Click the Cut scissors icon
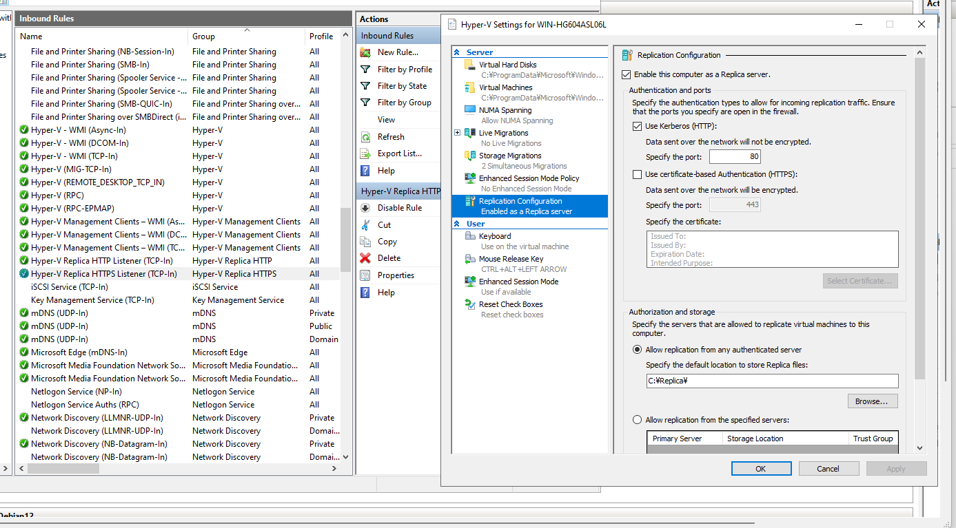 pyautogui.click(x=365, y=225)
